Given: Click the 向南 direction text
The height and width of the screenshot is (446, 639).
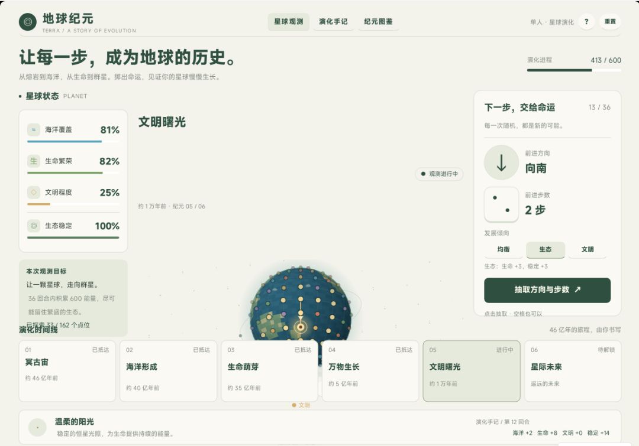Looking at the screenshot, I should pyautogui.click(x=536, y=168).
